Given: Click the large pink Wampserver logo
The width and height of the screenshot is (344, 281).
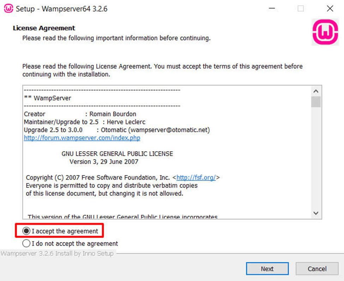Looking at the screenshot, I should pyautogui.click(x=325, y=32).
